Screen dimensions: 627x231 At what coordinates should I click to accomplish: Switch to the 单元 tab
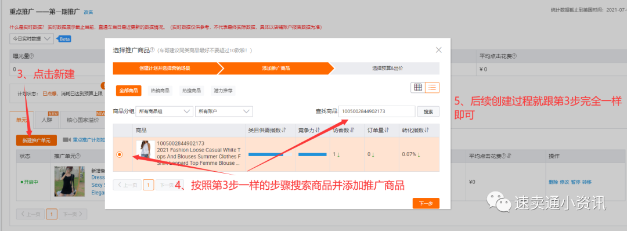pyautogui.click(x=22, y=120)
